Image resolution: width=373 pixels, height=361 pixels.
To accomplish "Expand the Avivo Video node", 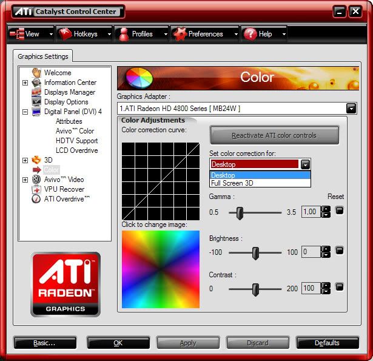I will point(25,180).
